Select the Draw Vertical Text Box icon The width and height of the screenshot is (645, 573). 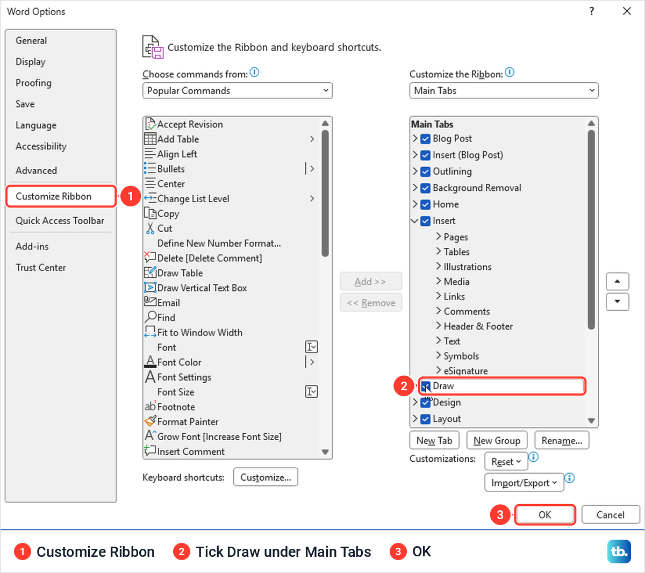(150, 288)
